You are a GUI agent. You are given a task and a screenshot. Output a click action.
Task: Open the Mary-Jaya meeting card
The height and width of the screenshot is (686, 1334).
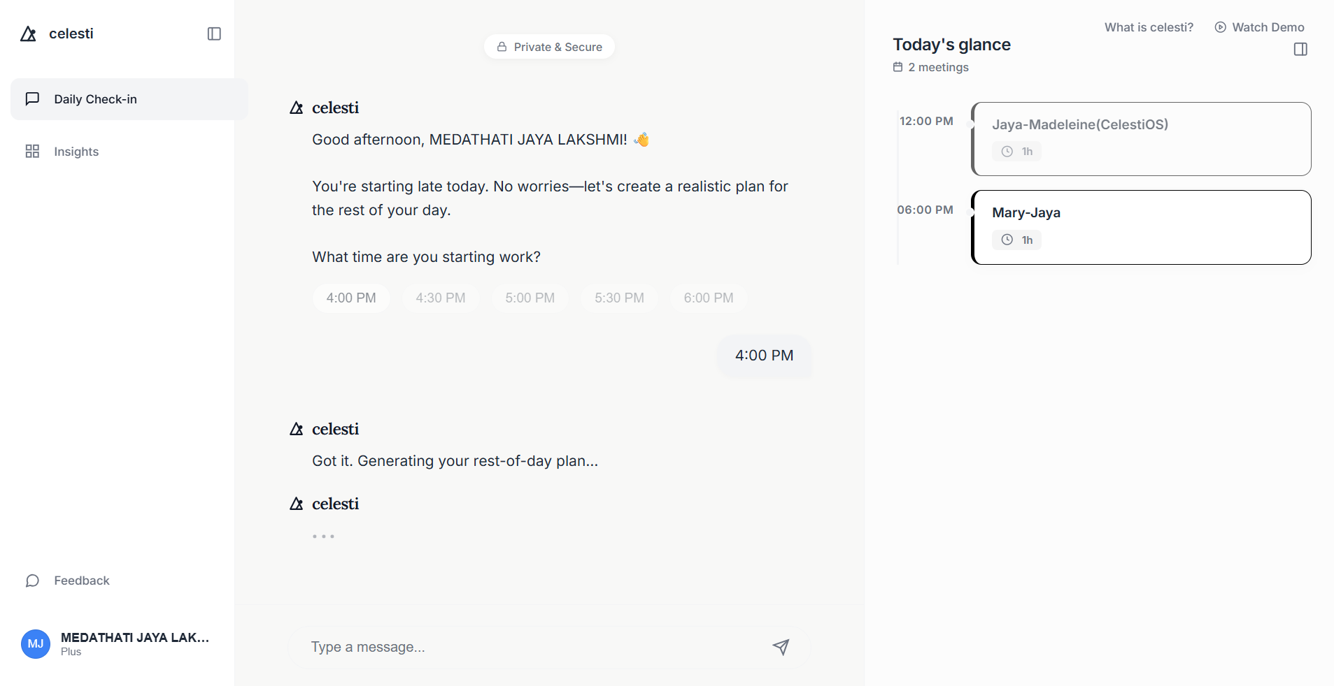[x=1140, y=227]
